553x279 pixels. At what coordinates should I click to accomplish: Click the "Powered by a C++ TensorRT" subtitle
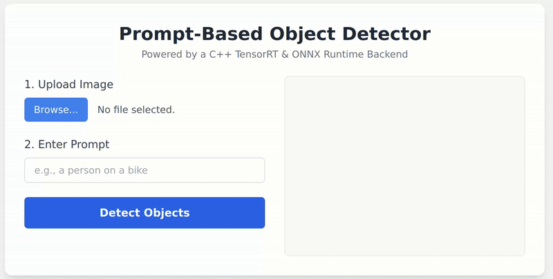coord(274,54)
